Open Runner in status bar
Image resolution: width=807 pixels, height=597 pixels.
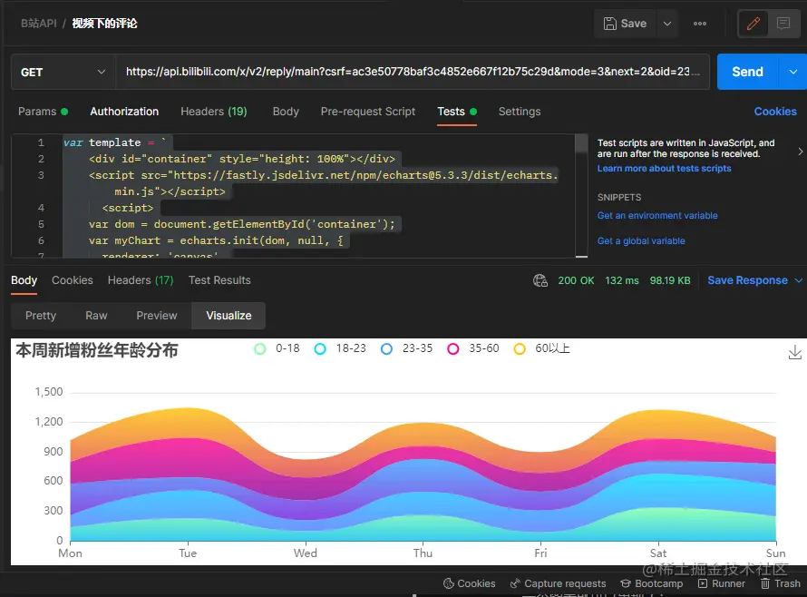click(722, 583)
